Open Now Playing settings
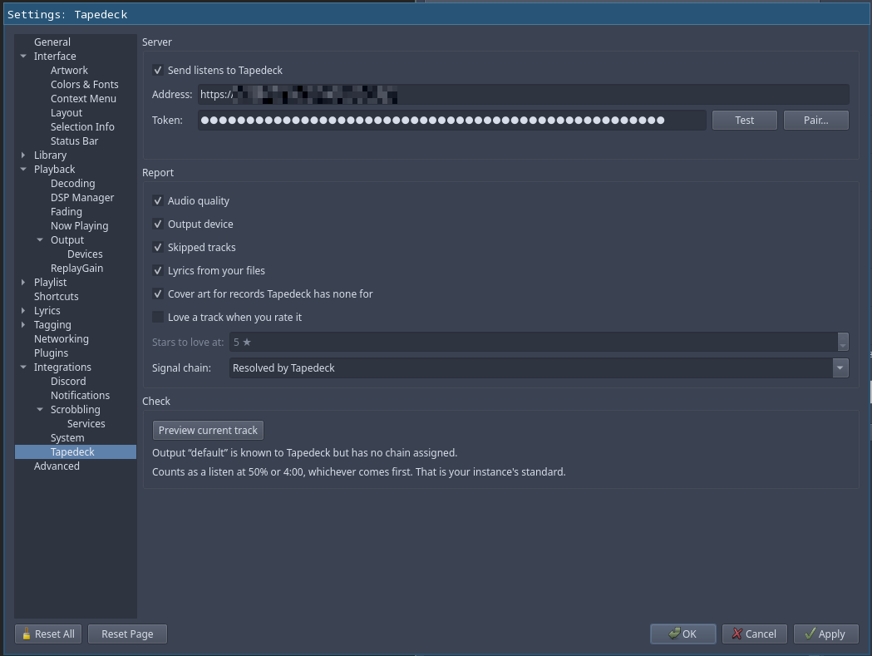Screen dimensions: 872x656 [x=80, y=226]
